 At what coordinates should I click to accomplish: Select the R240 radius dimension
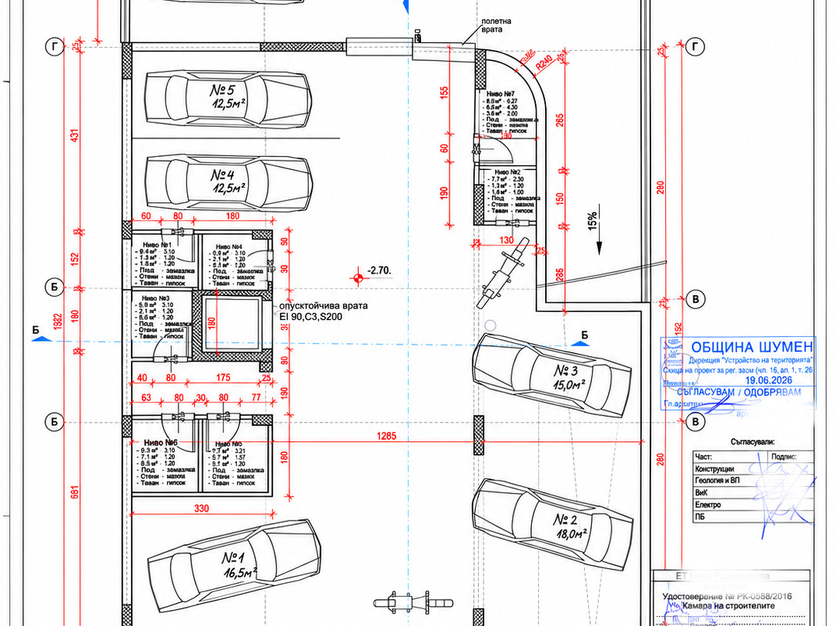[543, 65]
